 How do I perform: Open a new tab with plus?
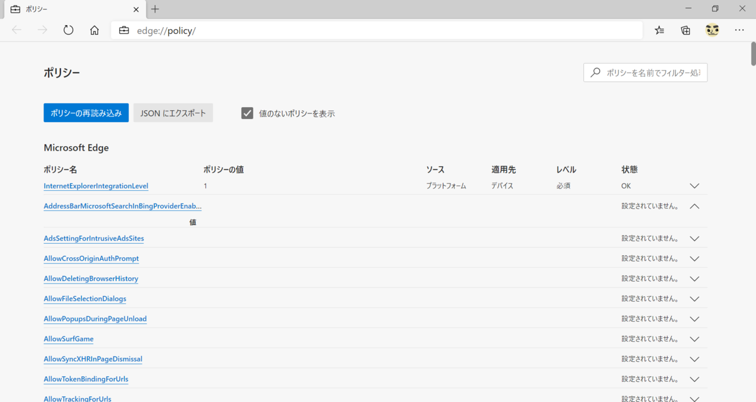155,9
